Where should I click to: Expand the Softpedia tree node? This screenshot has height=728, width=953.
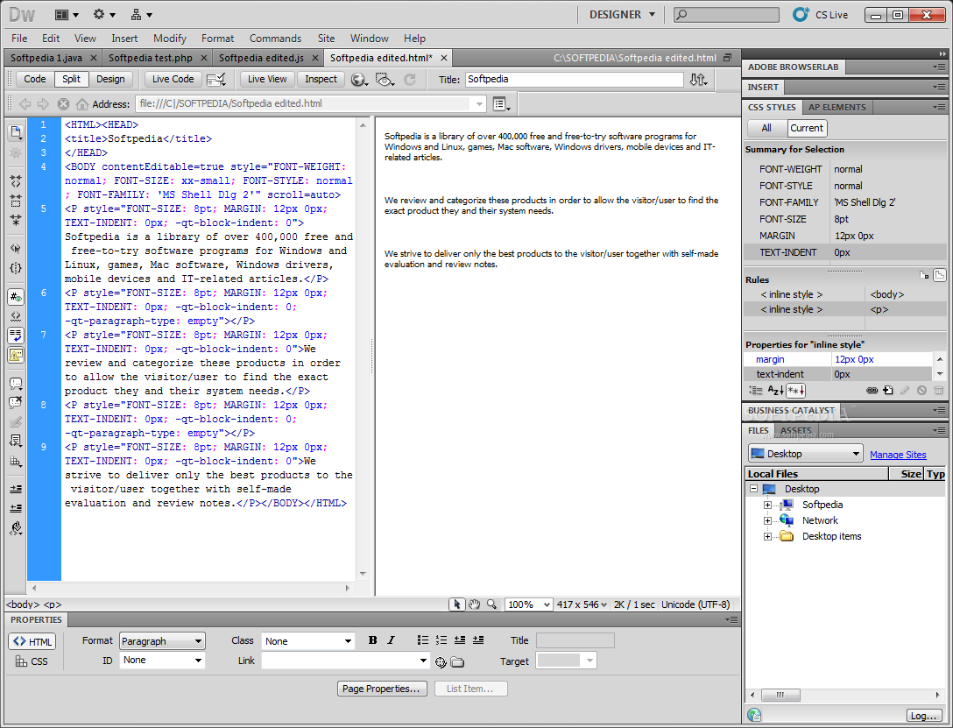point(767,505)
